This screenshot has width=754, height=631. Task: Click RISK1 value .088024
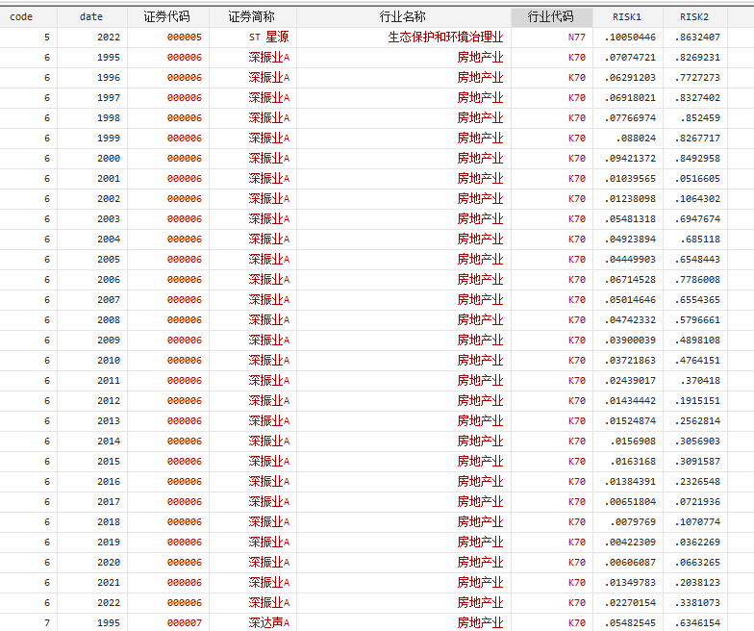point(636,138)
